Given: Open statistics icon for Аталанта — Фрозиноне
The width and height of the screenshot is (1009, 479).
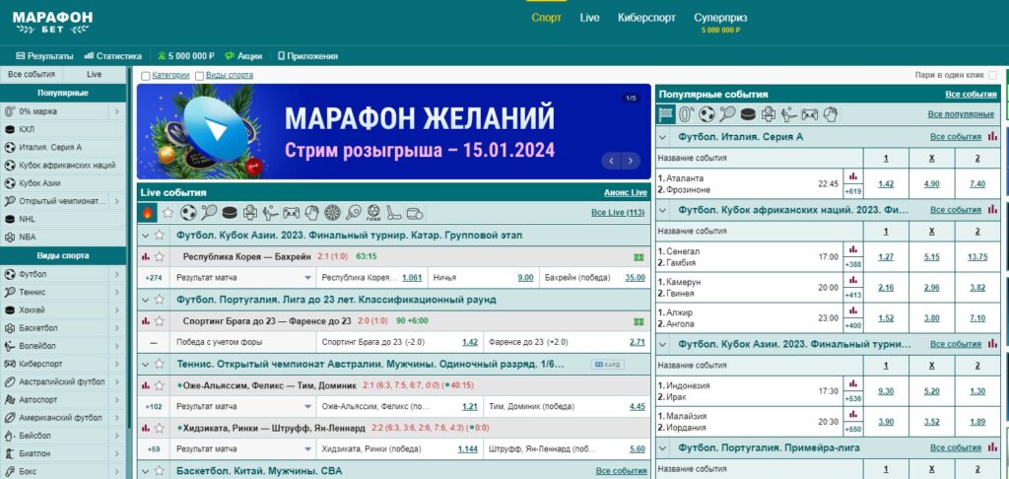Looking at the screenshot, I should coord(854,176).
